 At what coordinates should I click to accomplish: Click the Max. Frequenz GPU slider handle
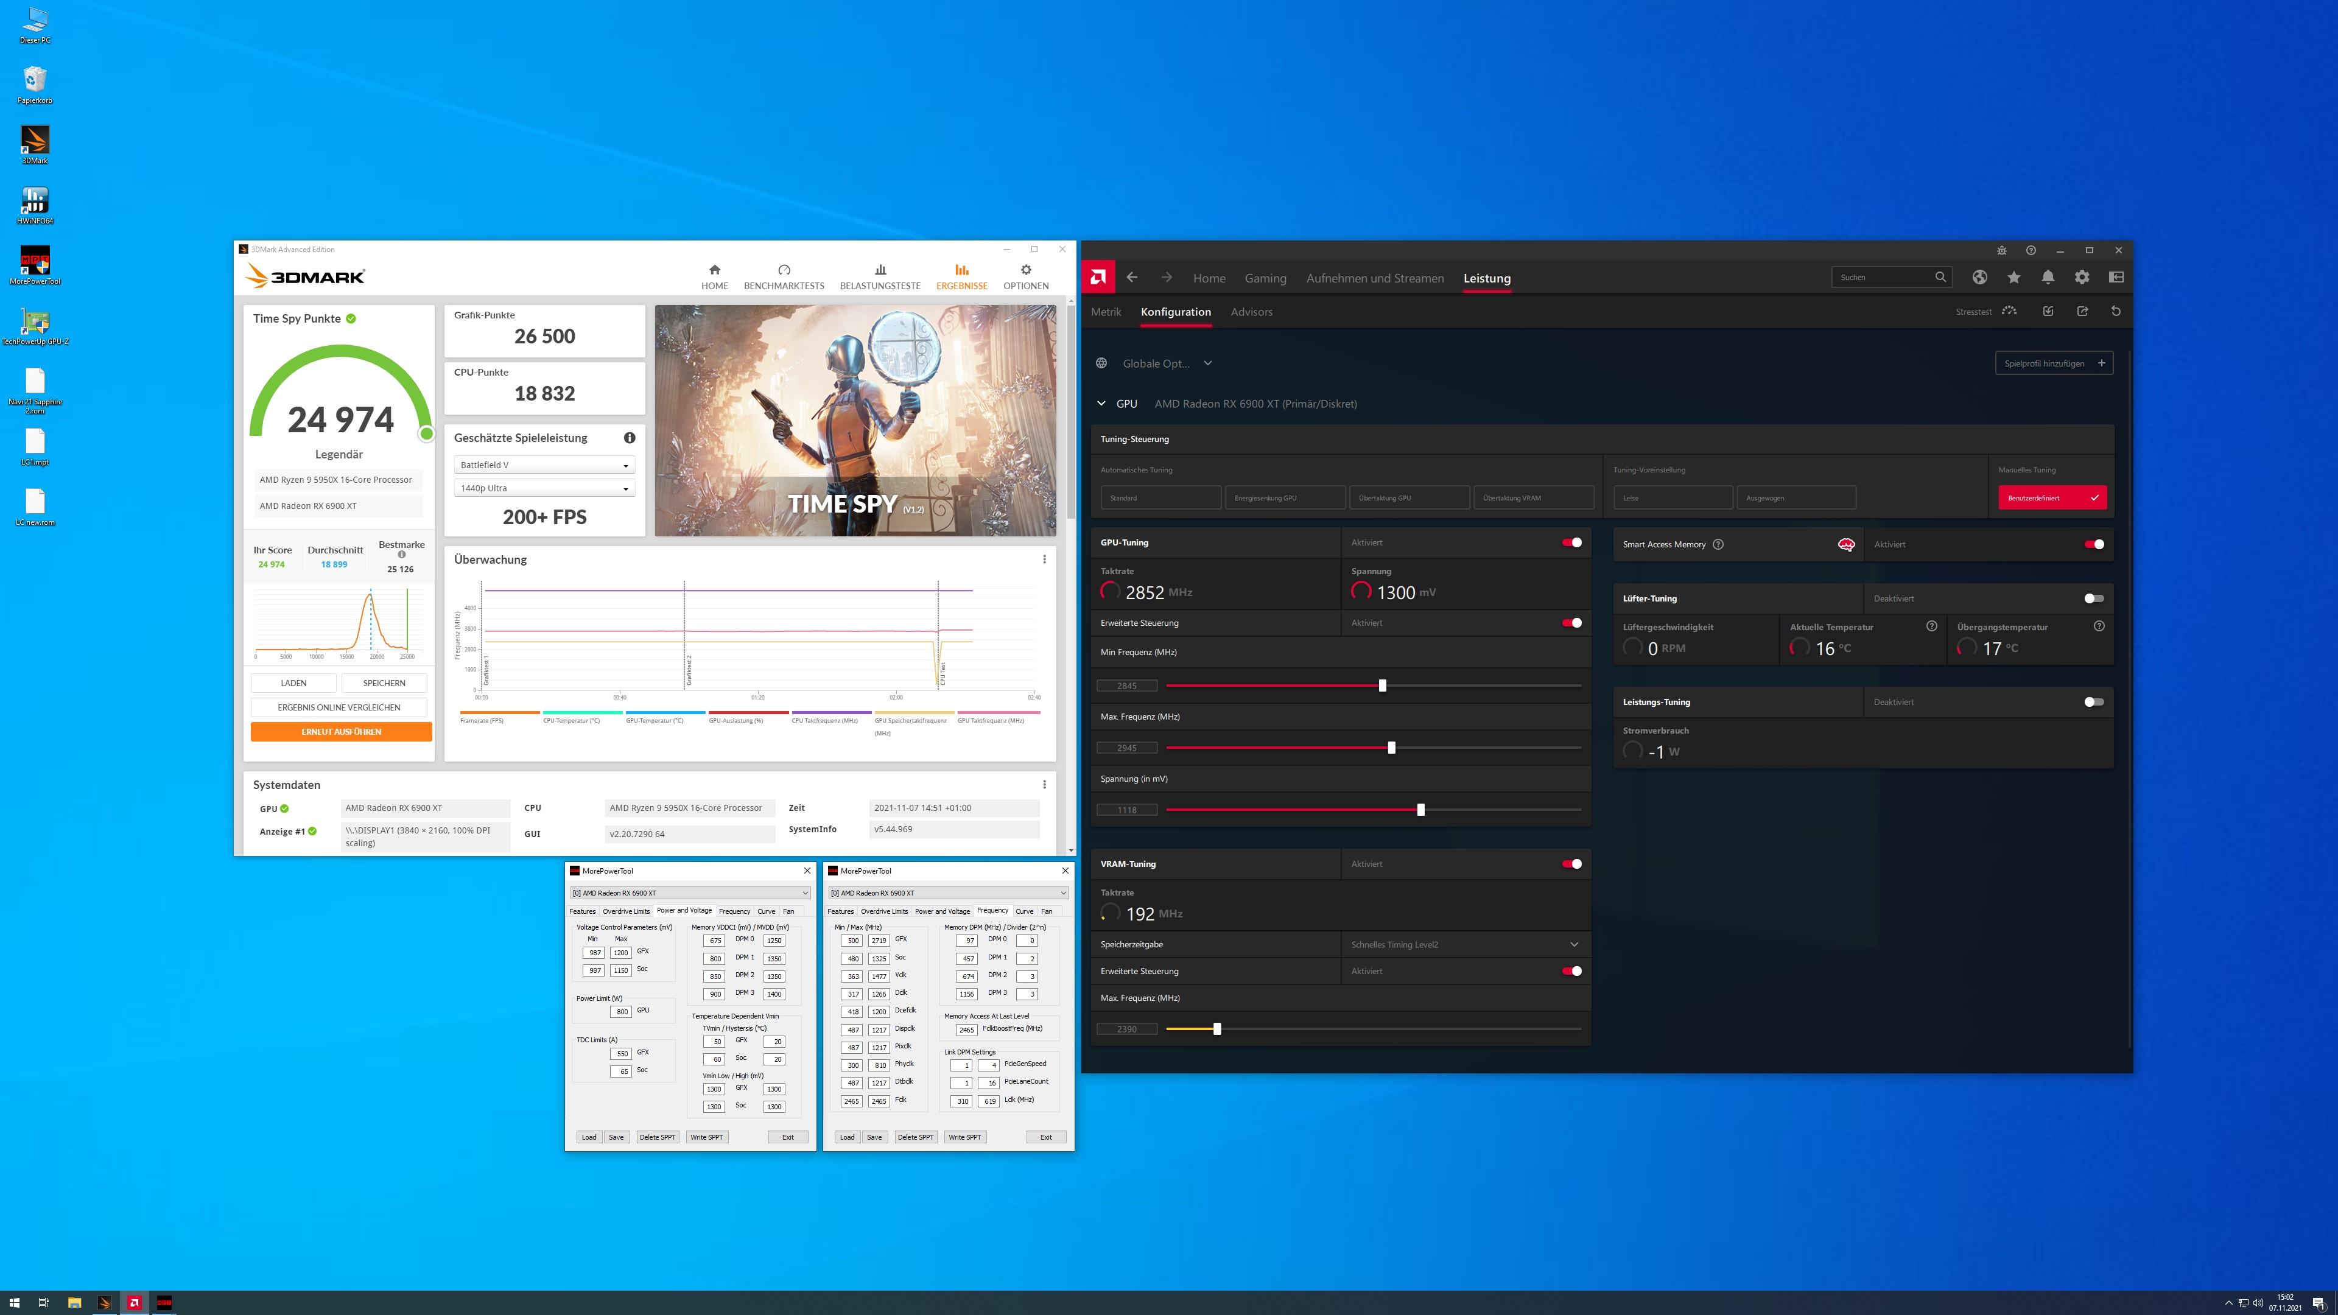click(1391, 748)
